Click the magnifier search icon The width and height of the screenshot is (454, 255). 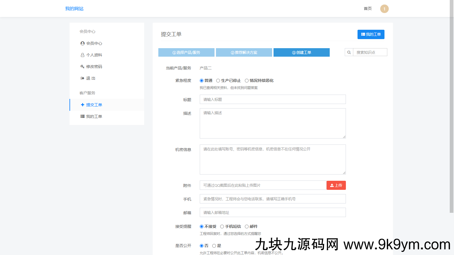(349, 52)
